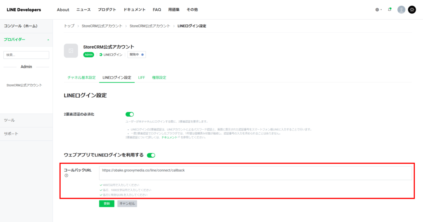Click the キャンセル button
Viewport: 423px width, 222px height.
coord(127,203)
